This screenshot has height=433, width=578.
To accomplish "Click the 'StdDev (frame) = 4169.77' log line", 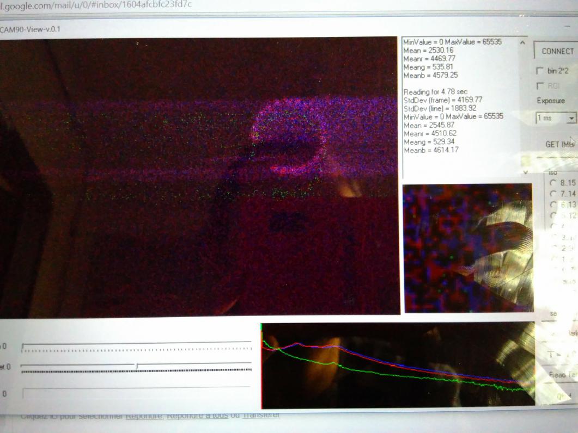I will 443,100.
